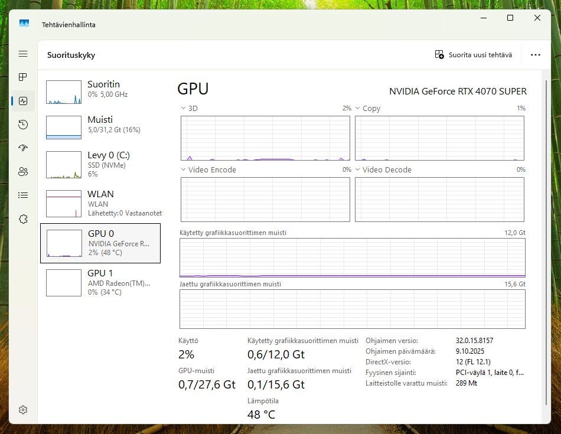Click the right-side vertical scrollbar

pos(546,243)
